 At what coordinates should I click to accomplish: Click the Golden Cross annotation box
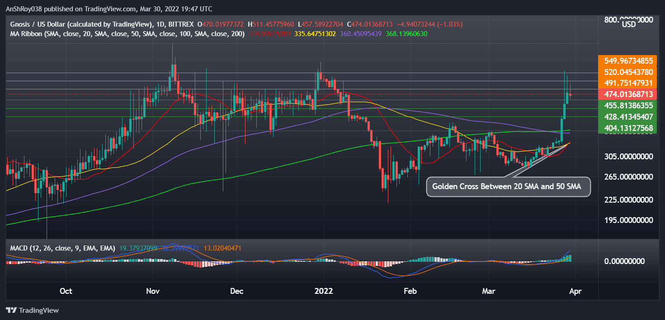pos(508,186)
